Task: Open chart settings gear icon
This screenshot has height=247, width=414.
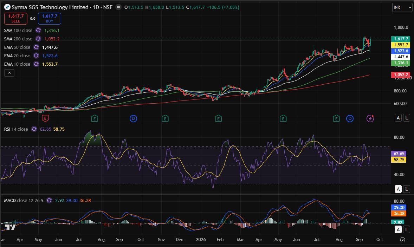Action: [x=402, y=240]
